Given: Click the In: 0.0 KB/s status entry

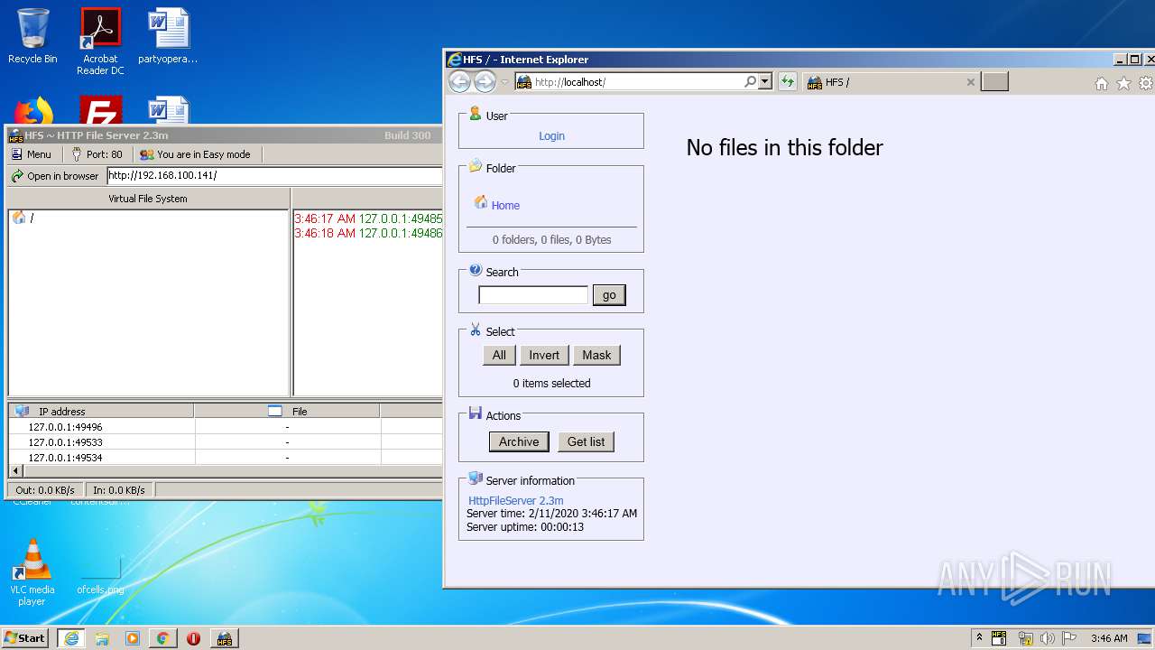Looking at the screenshot, I should [119, 490].
